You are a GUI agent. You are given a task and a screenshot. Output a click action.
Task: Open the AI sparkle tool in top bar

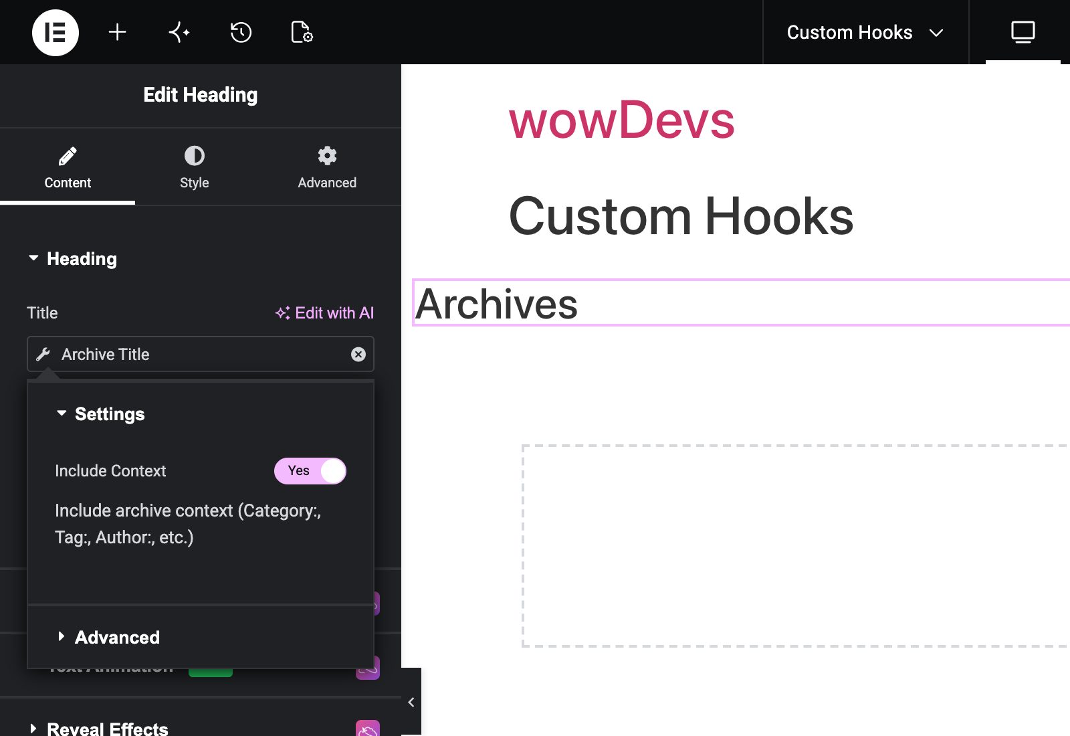click(x=179, y=32)
